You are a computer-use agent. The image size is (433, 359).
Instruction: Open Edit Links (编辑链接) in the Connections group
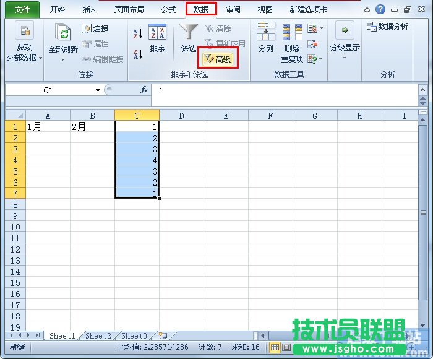tap(103, 59)
